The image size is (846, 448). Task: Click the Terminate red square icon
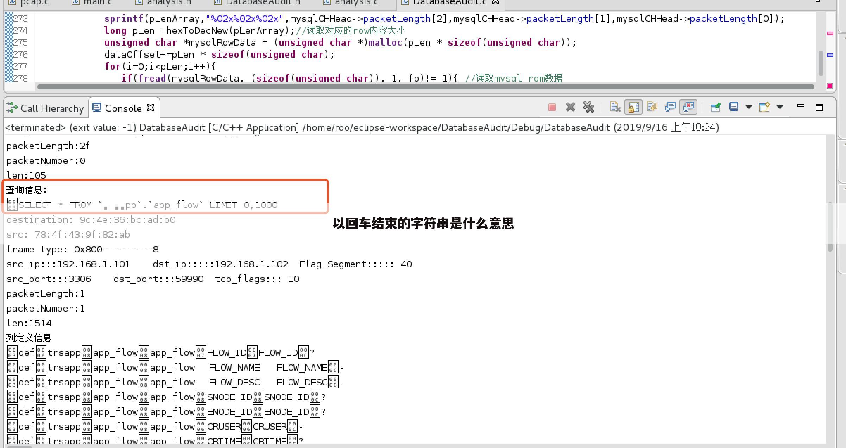tap(552, 107)
